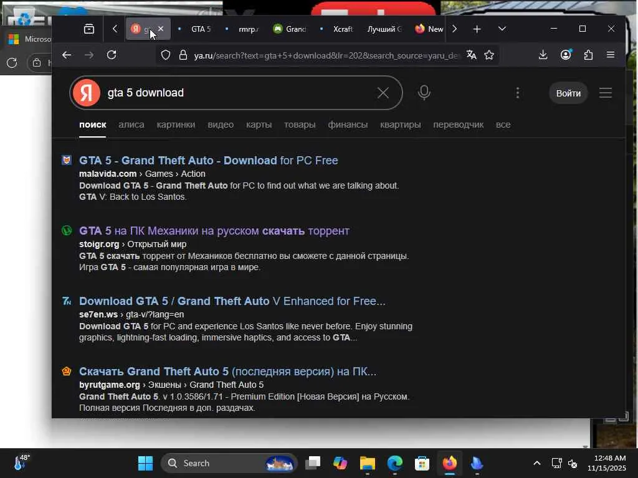Expand the list all tabs dropdown
The image size is (638, 478).
[x=502, y=29]
